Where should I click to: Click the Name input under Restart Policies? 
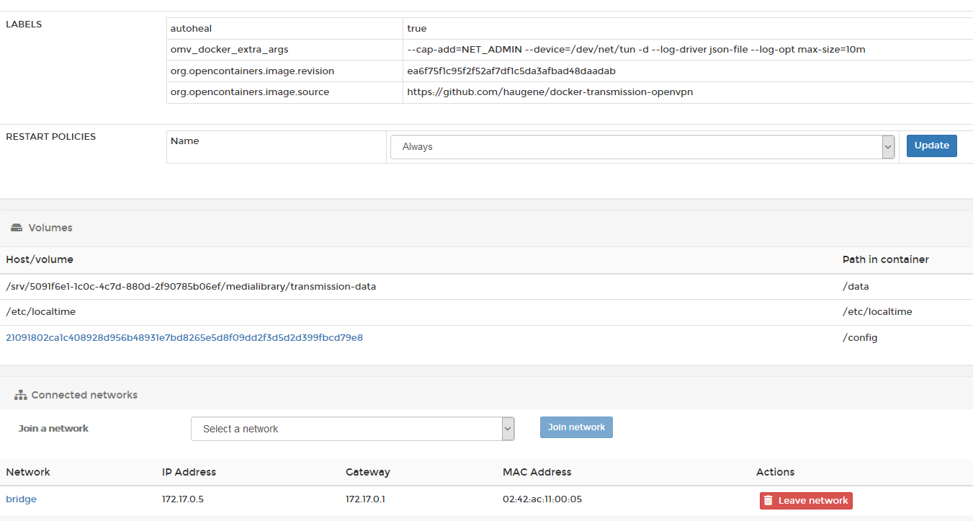pyautogui.click(x=276, y=146)
